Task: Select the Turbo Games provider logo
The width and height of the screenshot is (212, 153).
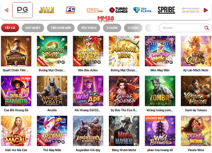Action: (x=118, y=10)
